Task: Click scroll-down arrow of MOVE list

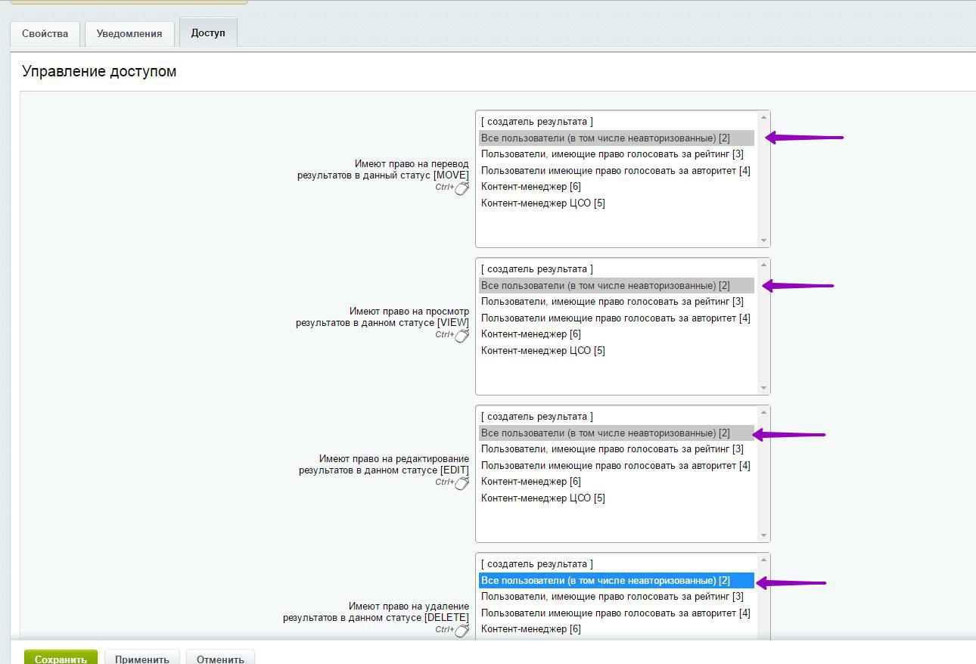Action: (763, 240)
